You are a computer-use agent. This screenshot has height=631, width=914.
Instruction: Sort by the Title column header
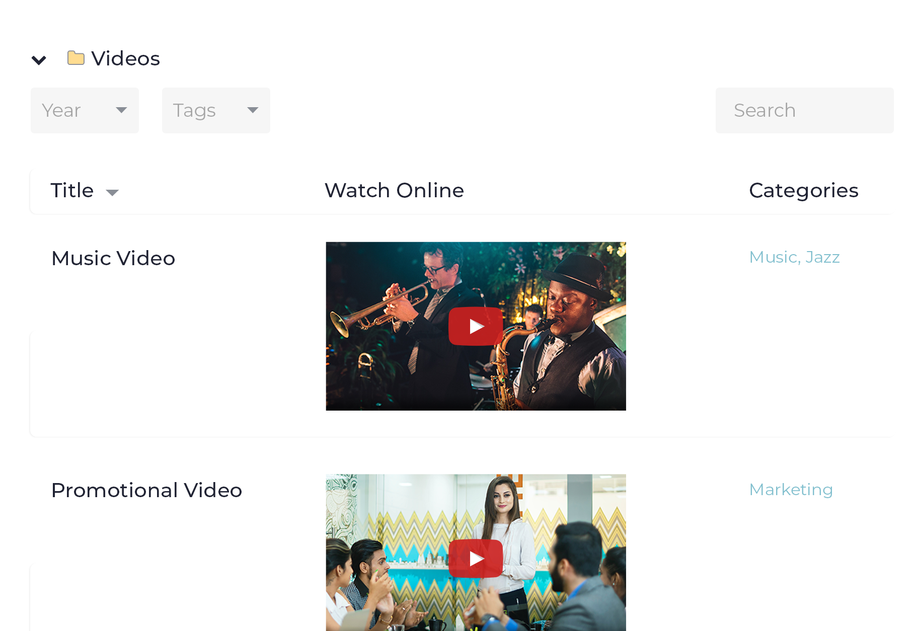72,191
